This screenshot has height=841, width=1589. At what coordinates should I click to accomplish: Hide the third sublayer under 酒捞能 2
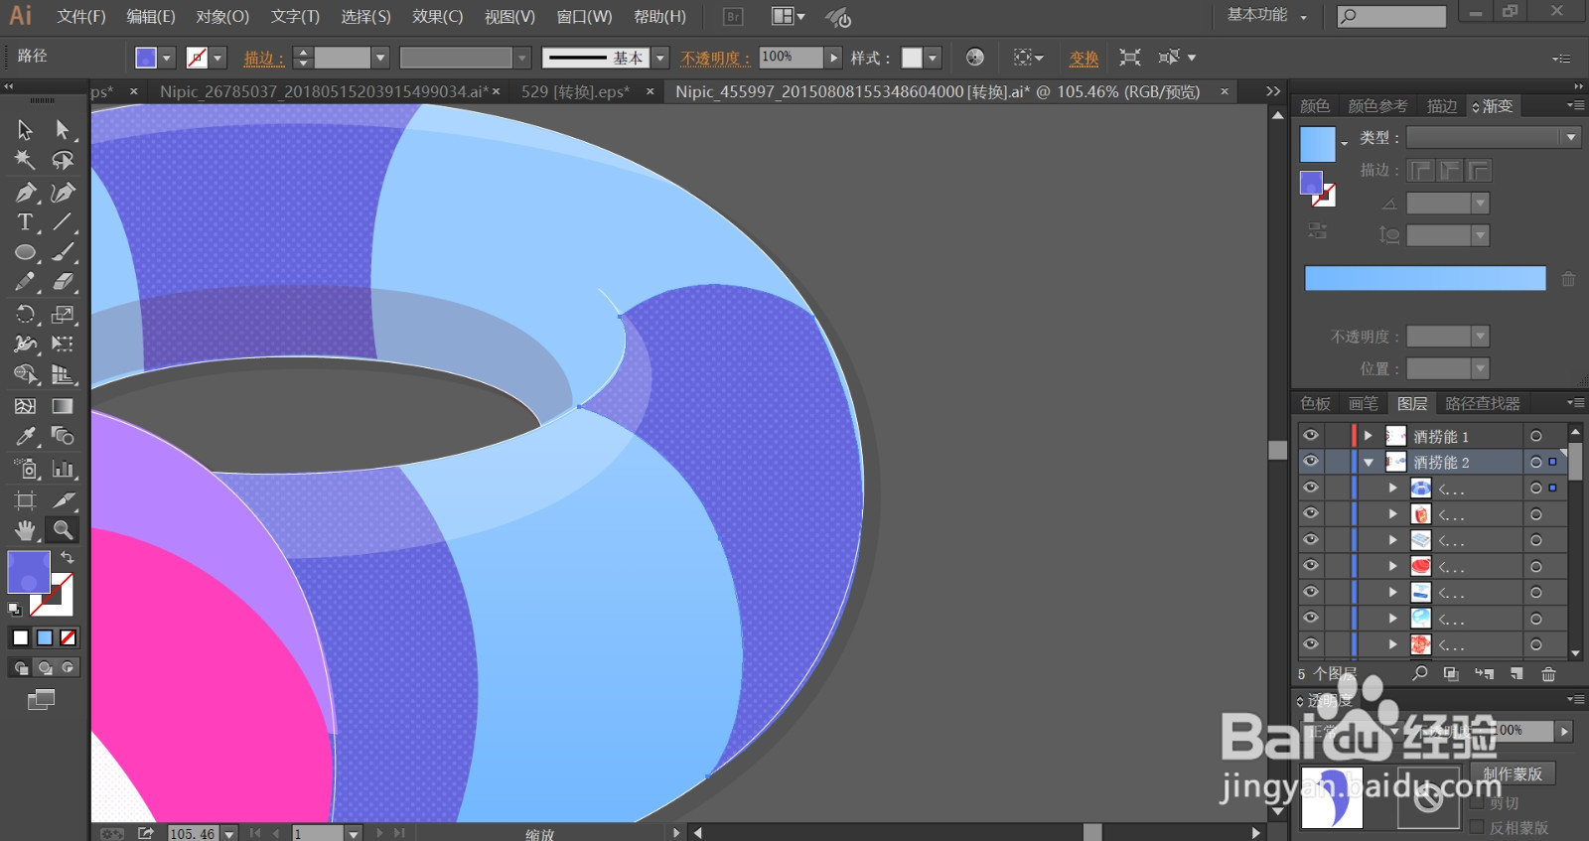pos(1311,540)
